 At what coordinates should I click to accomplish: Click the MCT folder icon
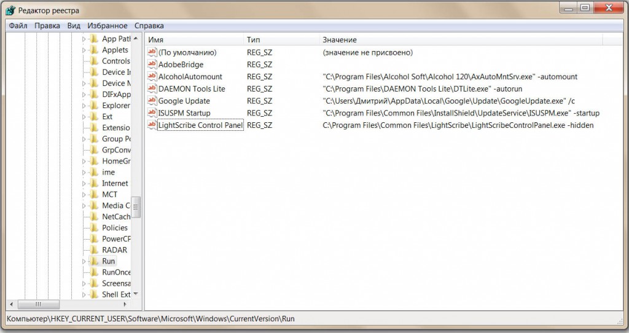(x=94, y=194)
